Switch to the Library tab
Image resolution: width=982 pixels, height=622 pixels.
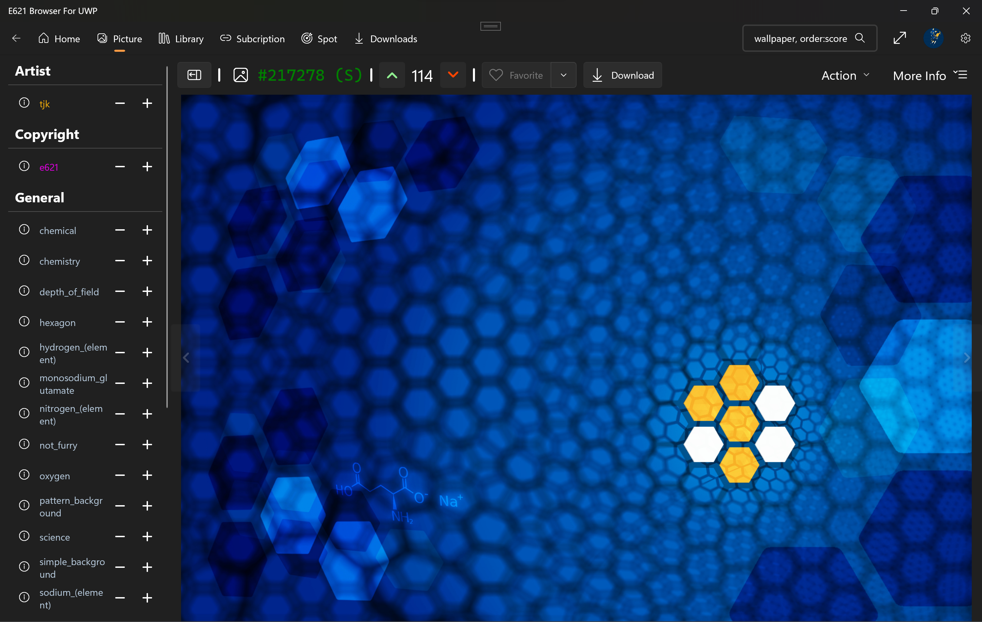click(181, 39)
